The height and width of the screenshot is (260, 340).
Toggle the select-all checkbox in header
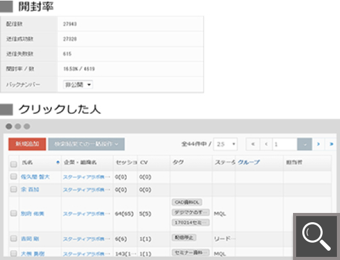(x=14, y=164)
